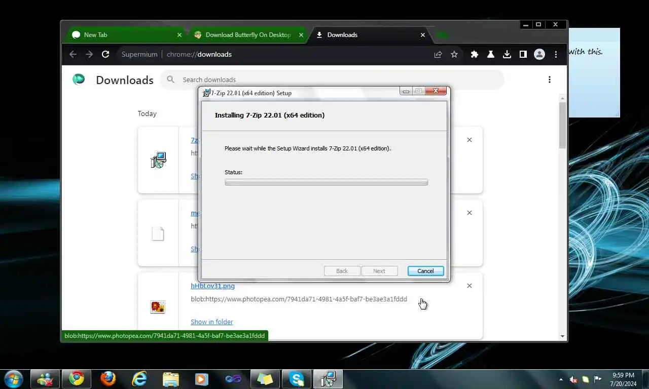
Task: Open Windows Live Messenger from taskbar
Action: [x=45, y=379]
